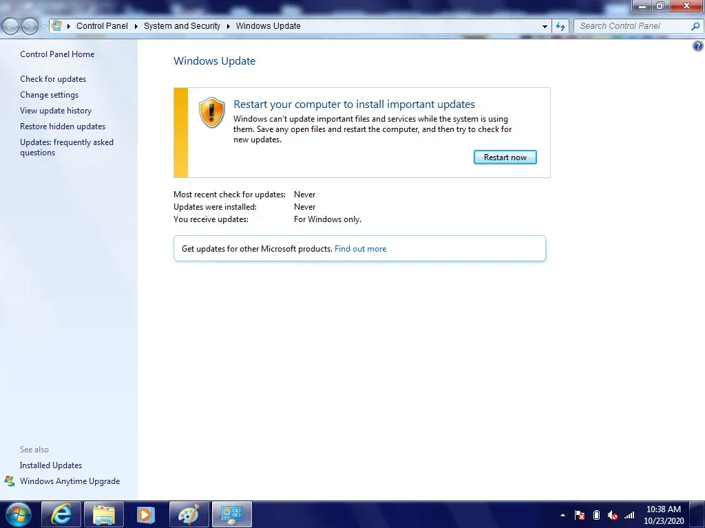Click 'Restart your computer to install important updates' heading
705x528 pixels.
[x=354, y=104]
